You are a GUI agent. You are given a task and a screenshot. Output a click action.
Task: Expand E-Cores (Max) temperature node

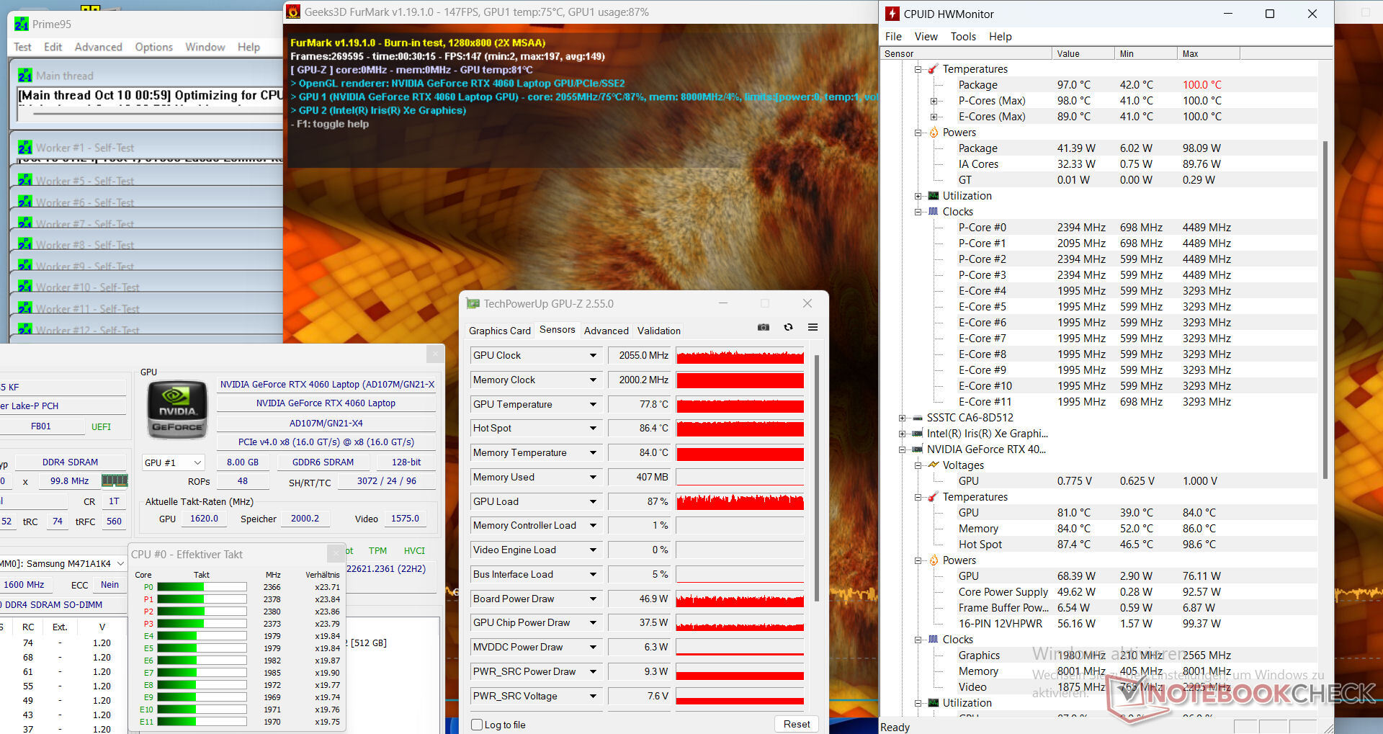(934, 117)
